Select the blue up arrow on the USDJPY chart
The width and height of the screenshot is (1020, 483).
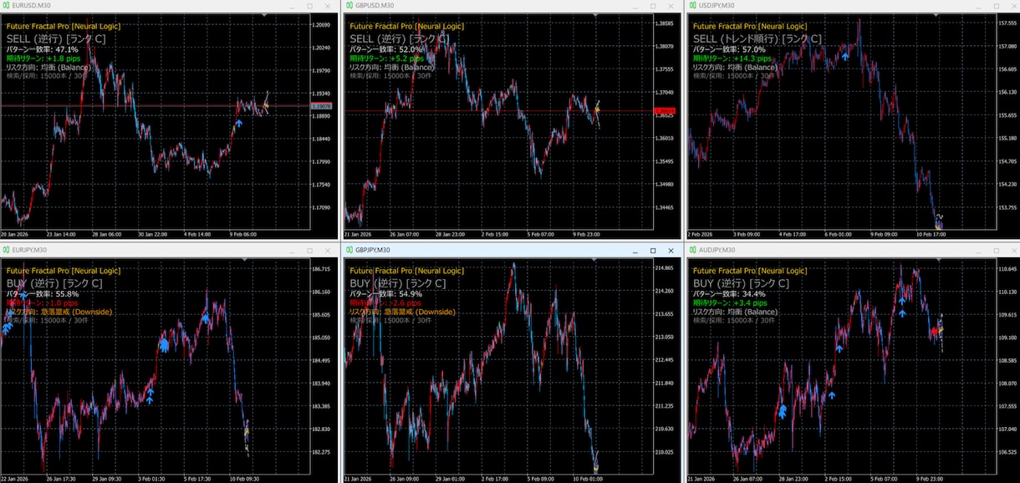845,55
